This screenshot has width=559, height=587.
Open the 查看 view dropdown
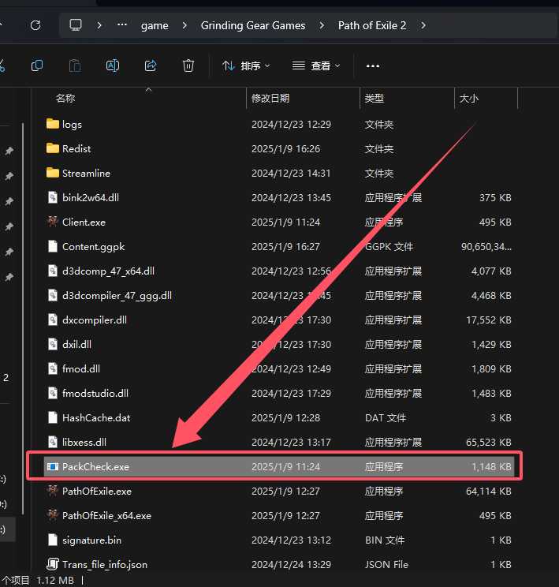pos(316,66)
